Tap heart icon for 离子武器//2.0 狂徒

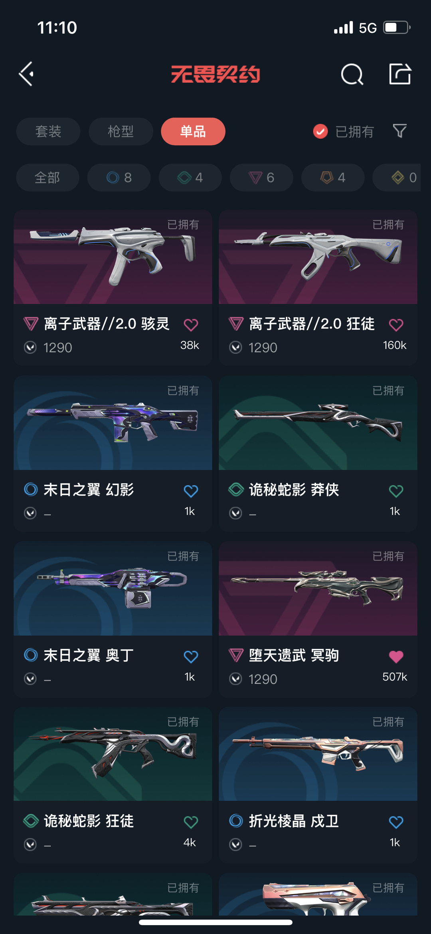pyautogui.click(x=396, y=325)
